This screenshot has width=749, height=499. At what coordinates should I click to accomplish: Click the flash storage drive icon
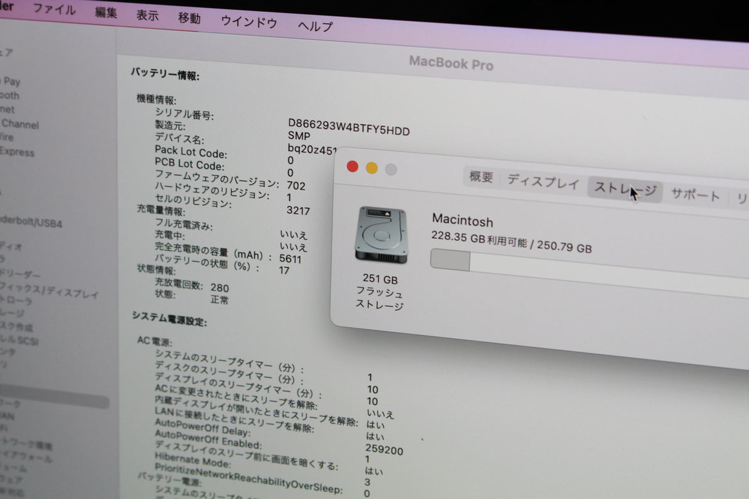click(x=381, y=235)
